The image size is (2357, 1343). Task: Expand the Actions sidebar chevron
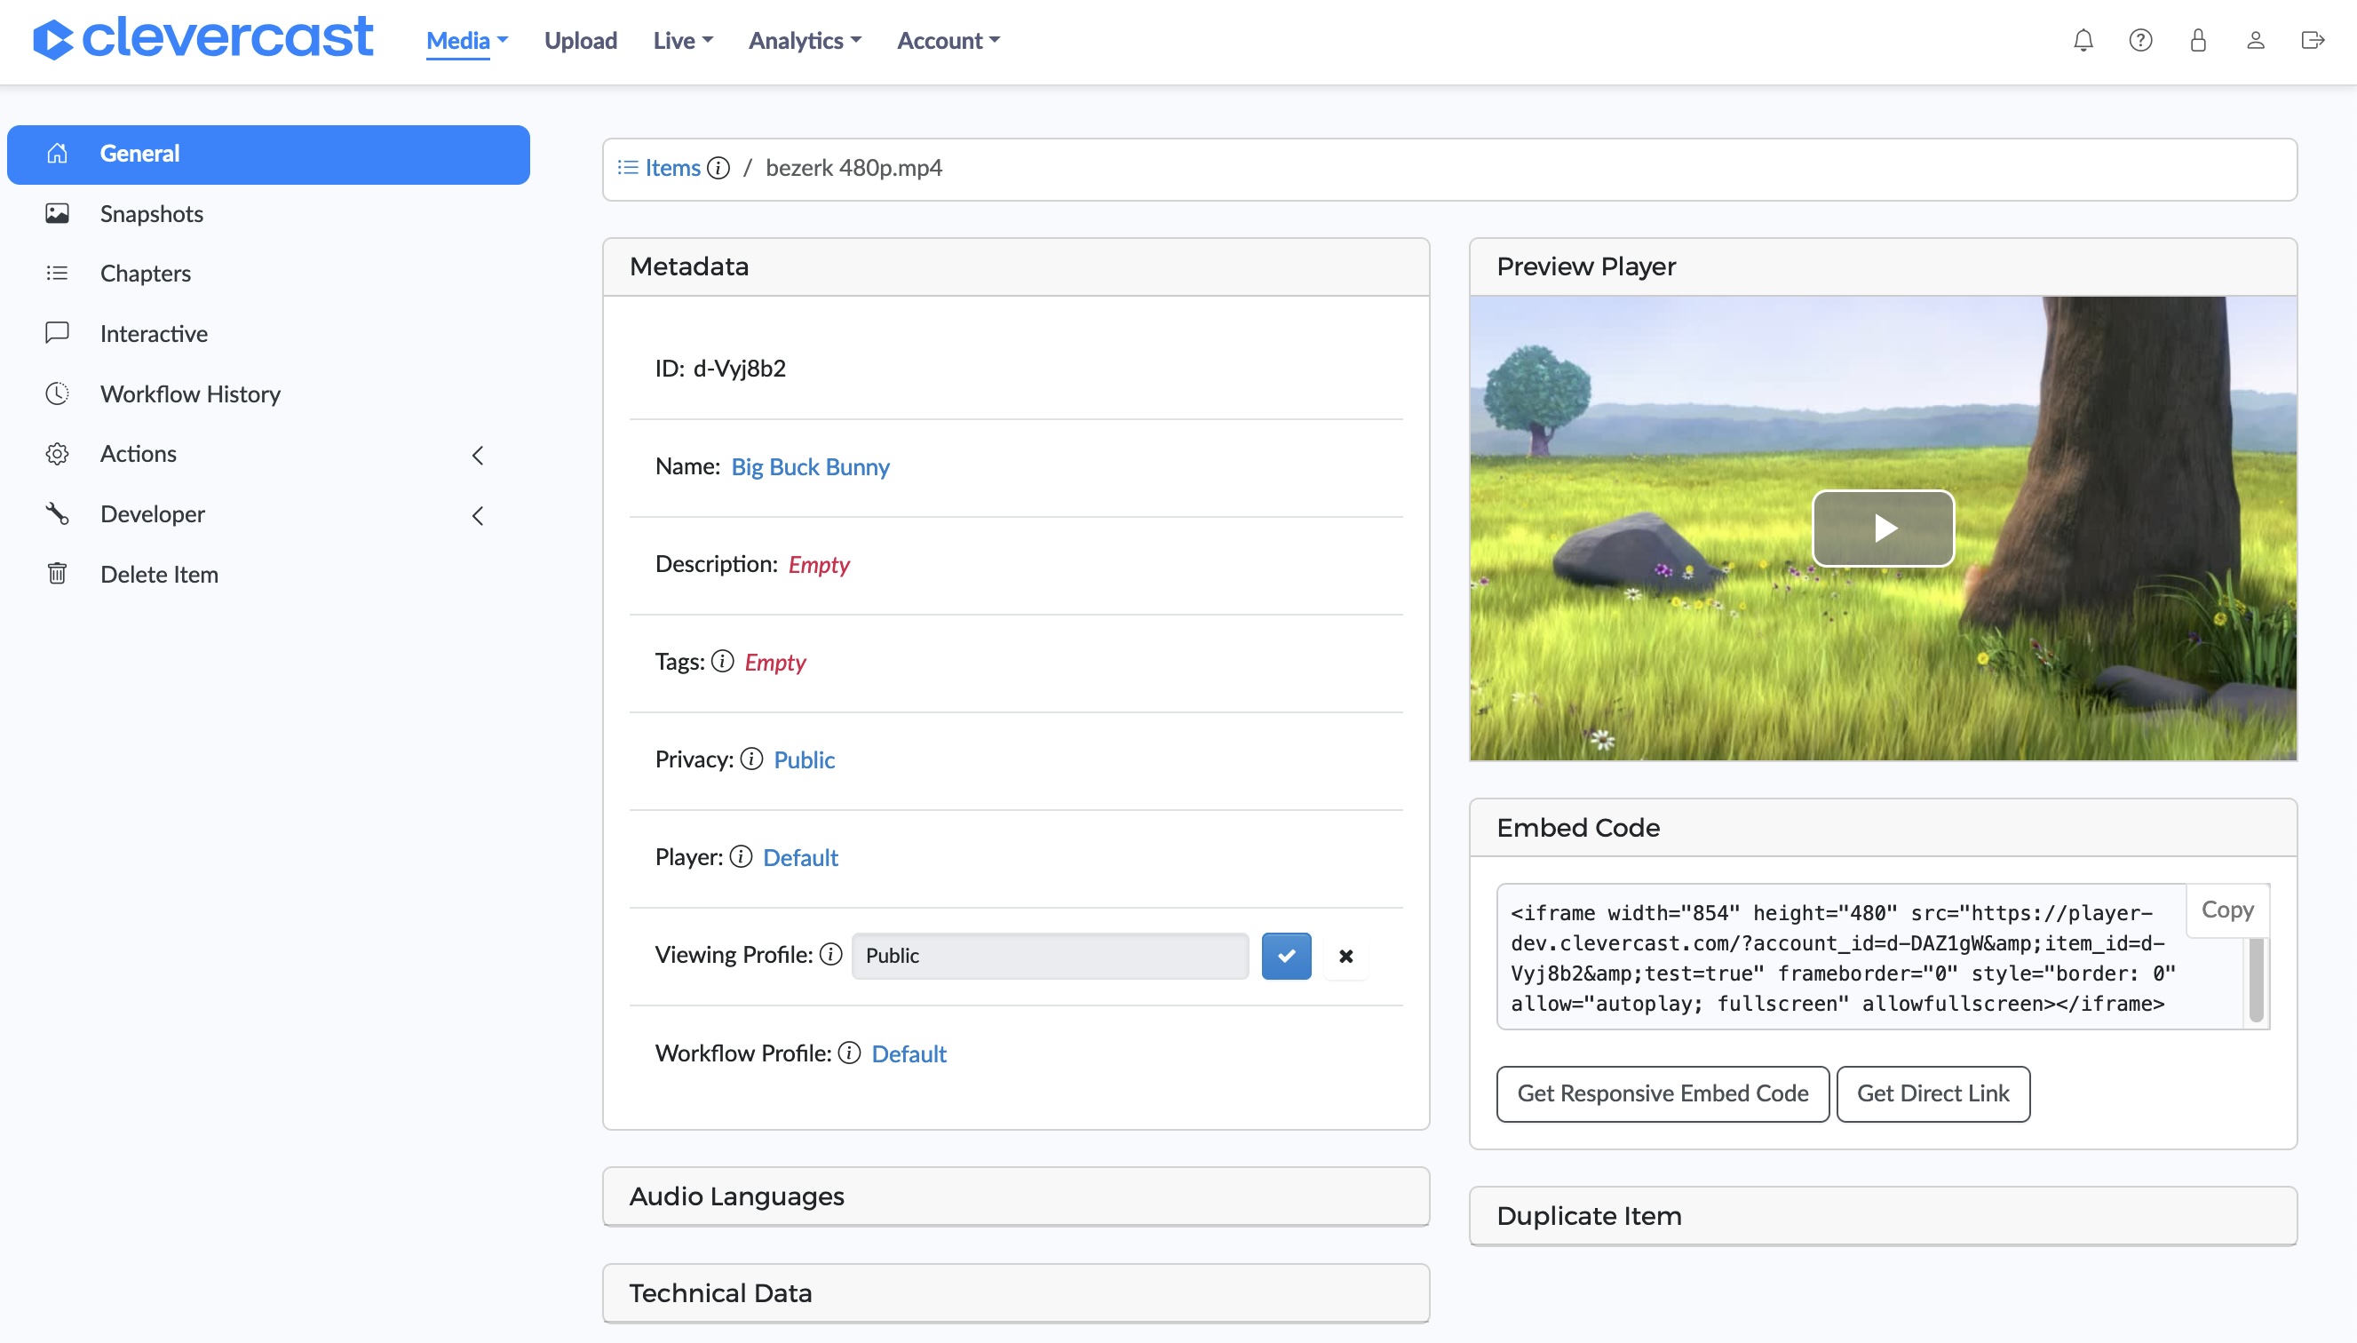[478, 455]
